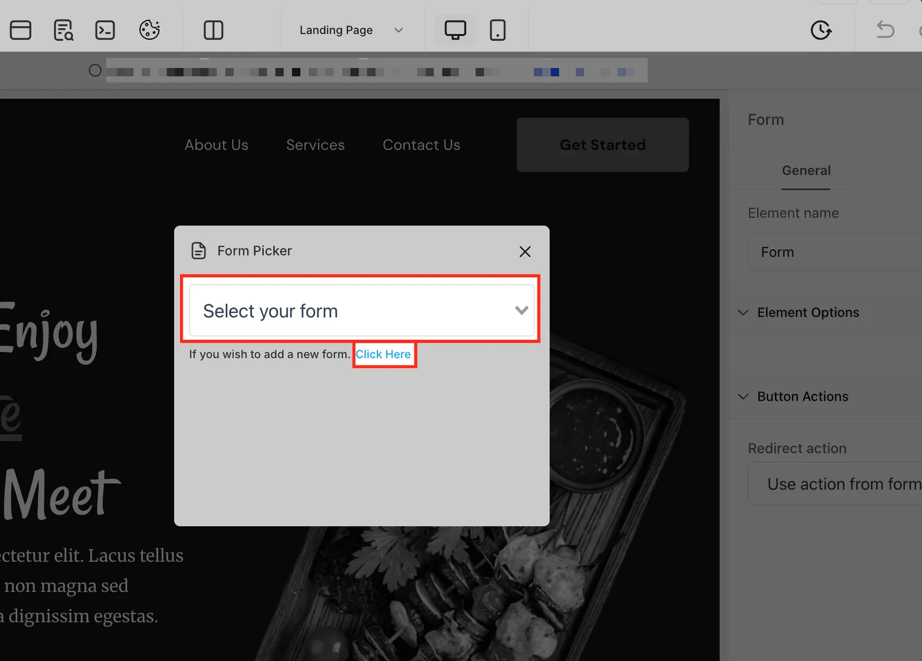
Task: Click the Element name input field
Action: (x=835, y=252)
